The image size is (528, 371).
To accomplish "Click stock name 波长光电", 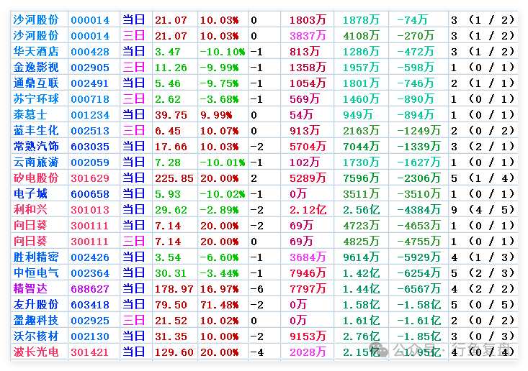I will pos(36,352).
